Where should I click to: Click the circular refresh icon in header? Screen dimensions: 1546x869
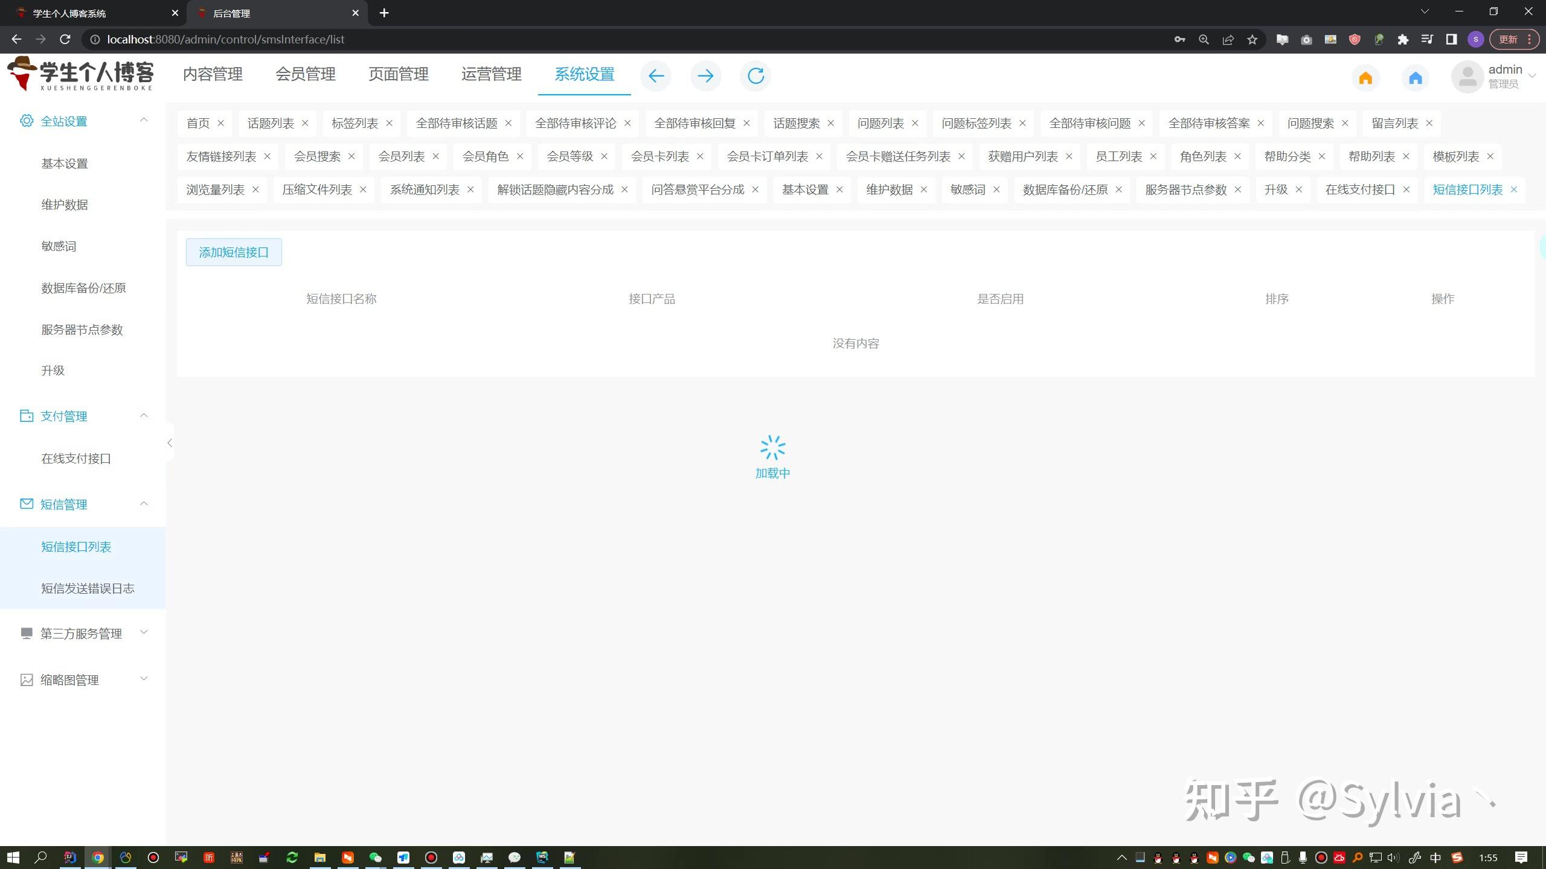coord(755,76)
